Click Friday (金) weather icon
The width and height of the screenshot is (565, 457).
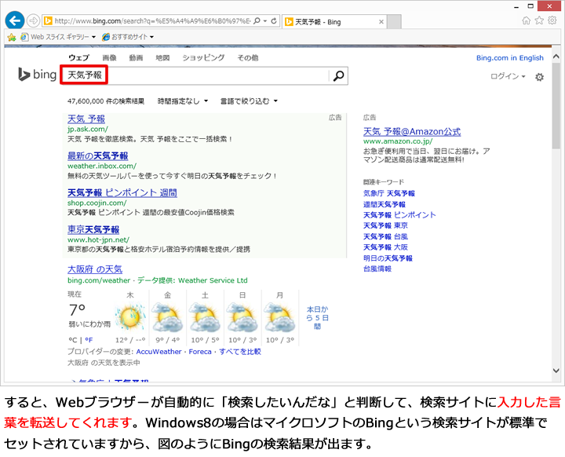point(168,317)
